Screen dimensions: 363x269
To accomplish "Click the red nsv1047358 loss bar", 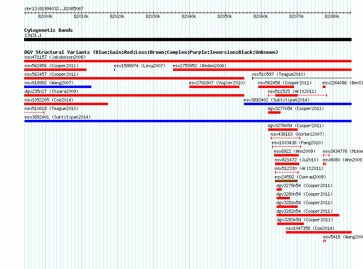I will tap(319, 232).
